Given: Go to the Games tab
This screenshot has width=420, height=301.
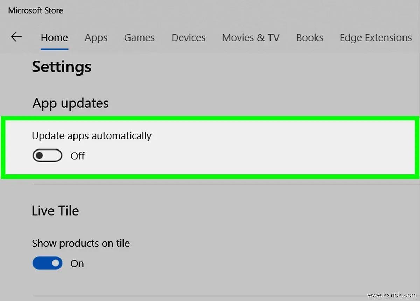Looking at the screenshot, I should point(139,38).
